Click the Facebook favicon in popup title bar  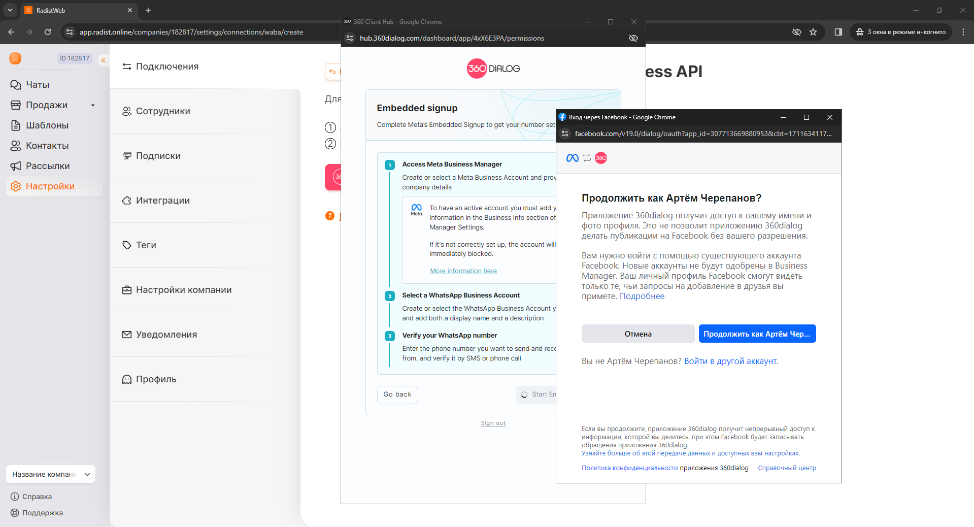[x=562, y=117]
